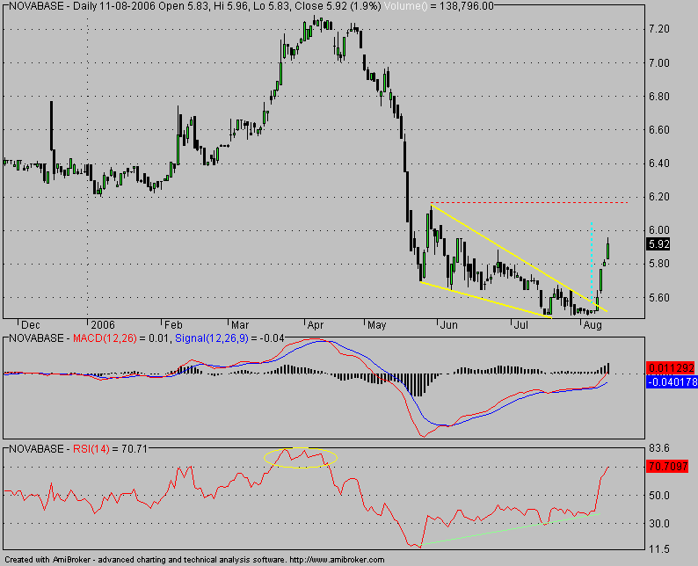Viewport: 698px width, 566px height.
Task: Select the 83.6 RSI axis label
Action: pyautogui.click(x=658, y=447)
